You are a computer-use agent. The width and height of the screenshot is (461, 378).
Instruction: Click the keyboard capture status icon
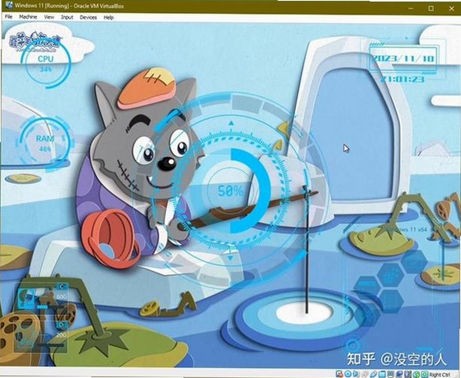click(x=425, y=374)
